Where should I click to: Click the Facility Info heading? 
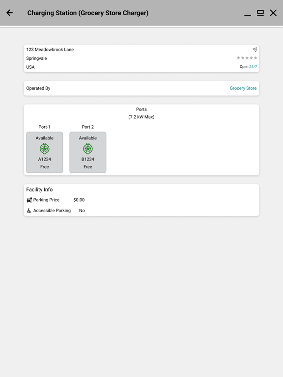[x=39, y=189]
